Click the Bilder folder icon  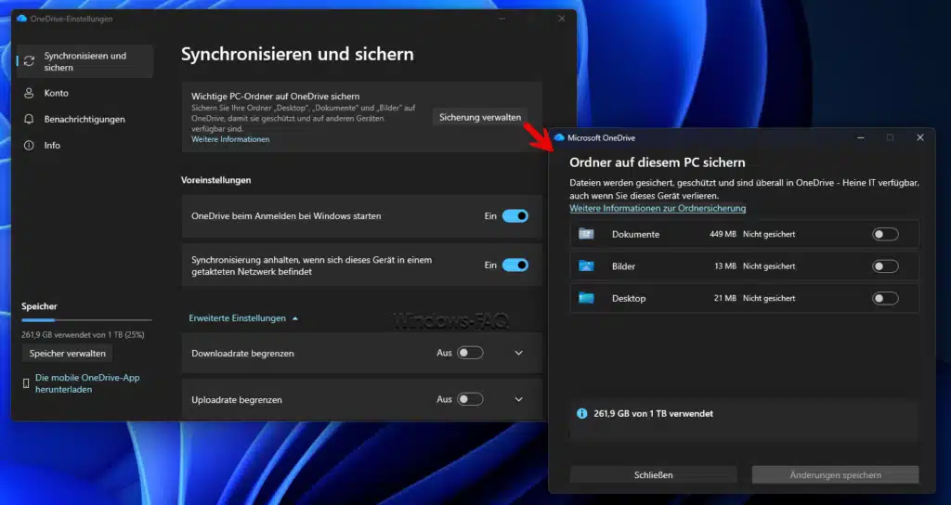(x=586, y=265)
